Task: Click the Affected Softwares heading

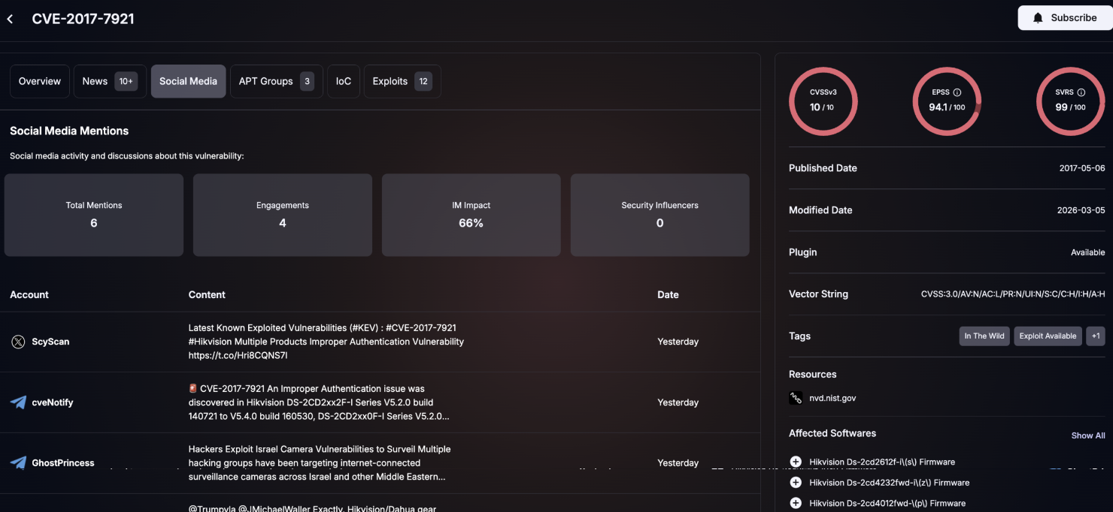Action: 832,433
